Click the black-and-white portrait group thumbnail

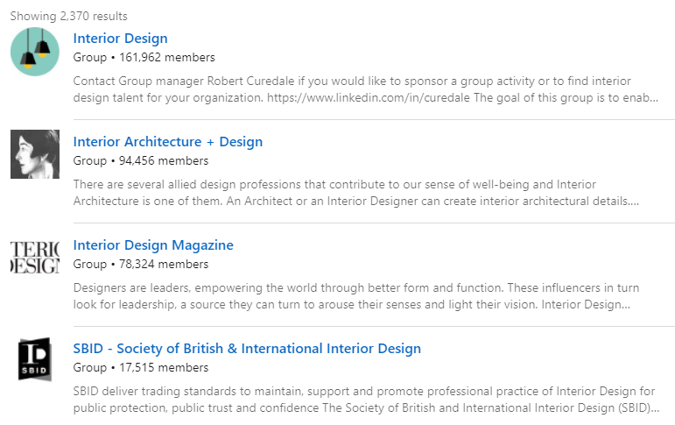pyautogui.click(x=35, y=154)
